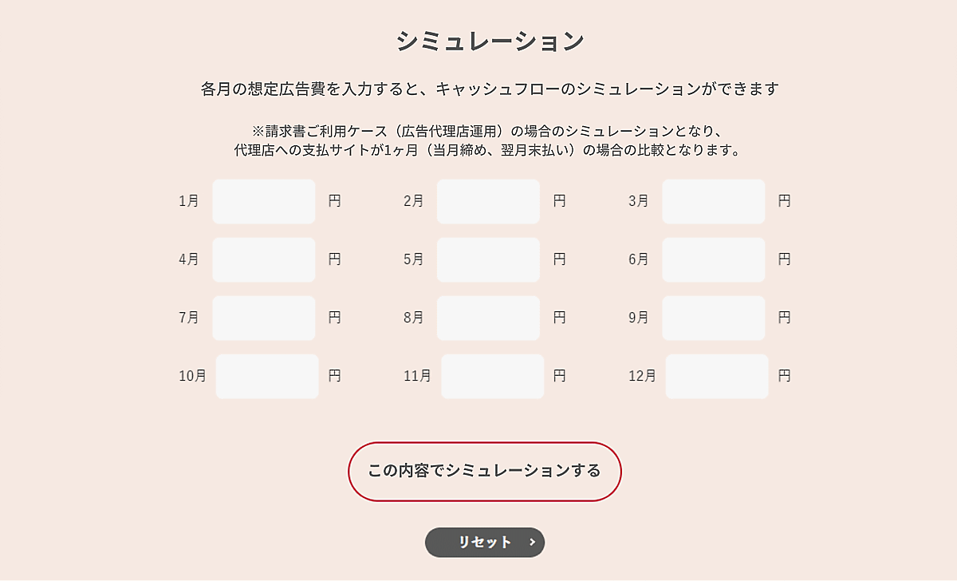This screenshot has height=581, width=957.
Task: Focus the 9月 amount box
Action: [713, 318]
